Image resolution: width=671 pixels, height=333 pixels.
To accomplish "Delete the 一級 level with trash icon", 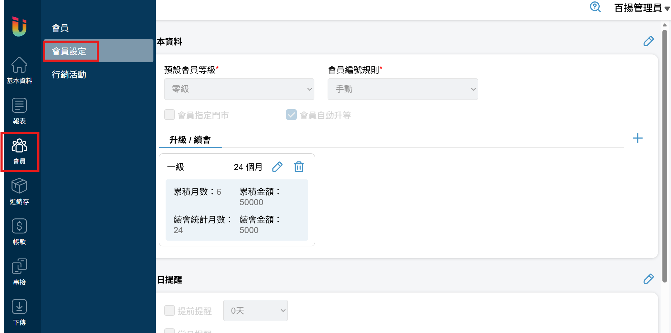I will point(299,167).
